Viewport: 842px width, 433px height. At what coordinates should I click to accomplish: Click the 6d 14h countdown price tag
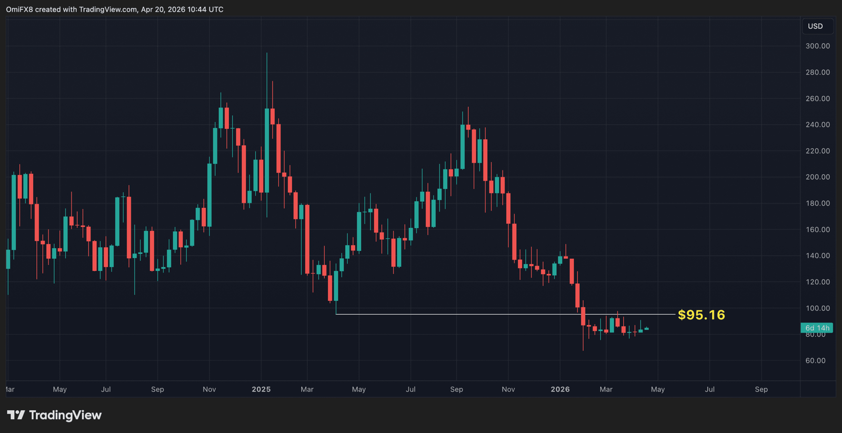pyautogui.click(x=817, y=328)
